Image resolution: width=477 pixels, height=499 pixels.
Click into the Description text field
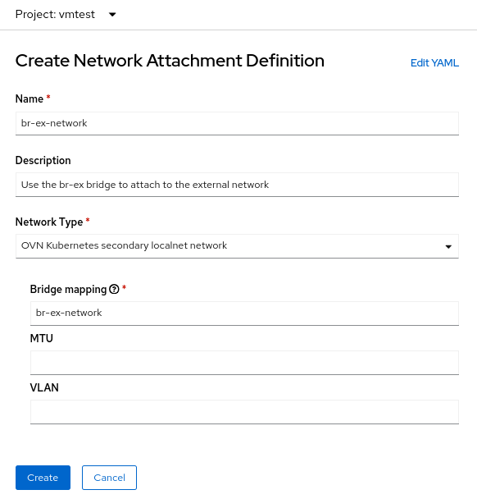(x=237, y=185)
